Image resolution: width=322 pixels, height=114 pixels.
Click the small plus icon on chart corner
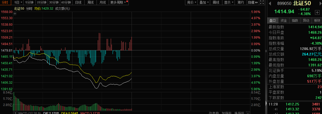15,14
